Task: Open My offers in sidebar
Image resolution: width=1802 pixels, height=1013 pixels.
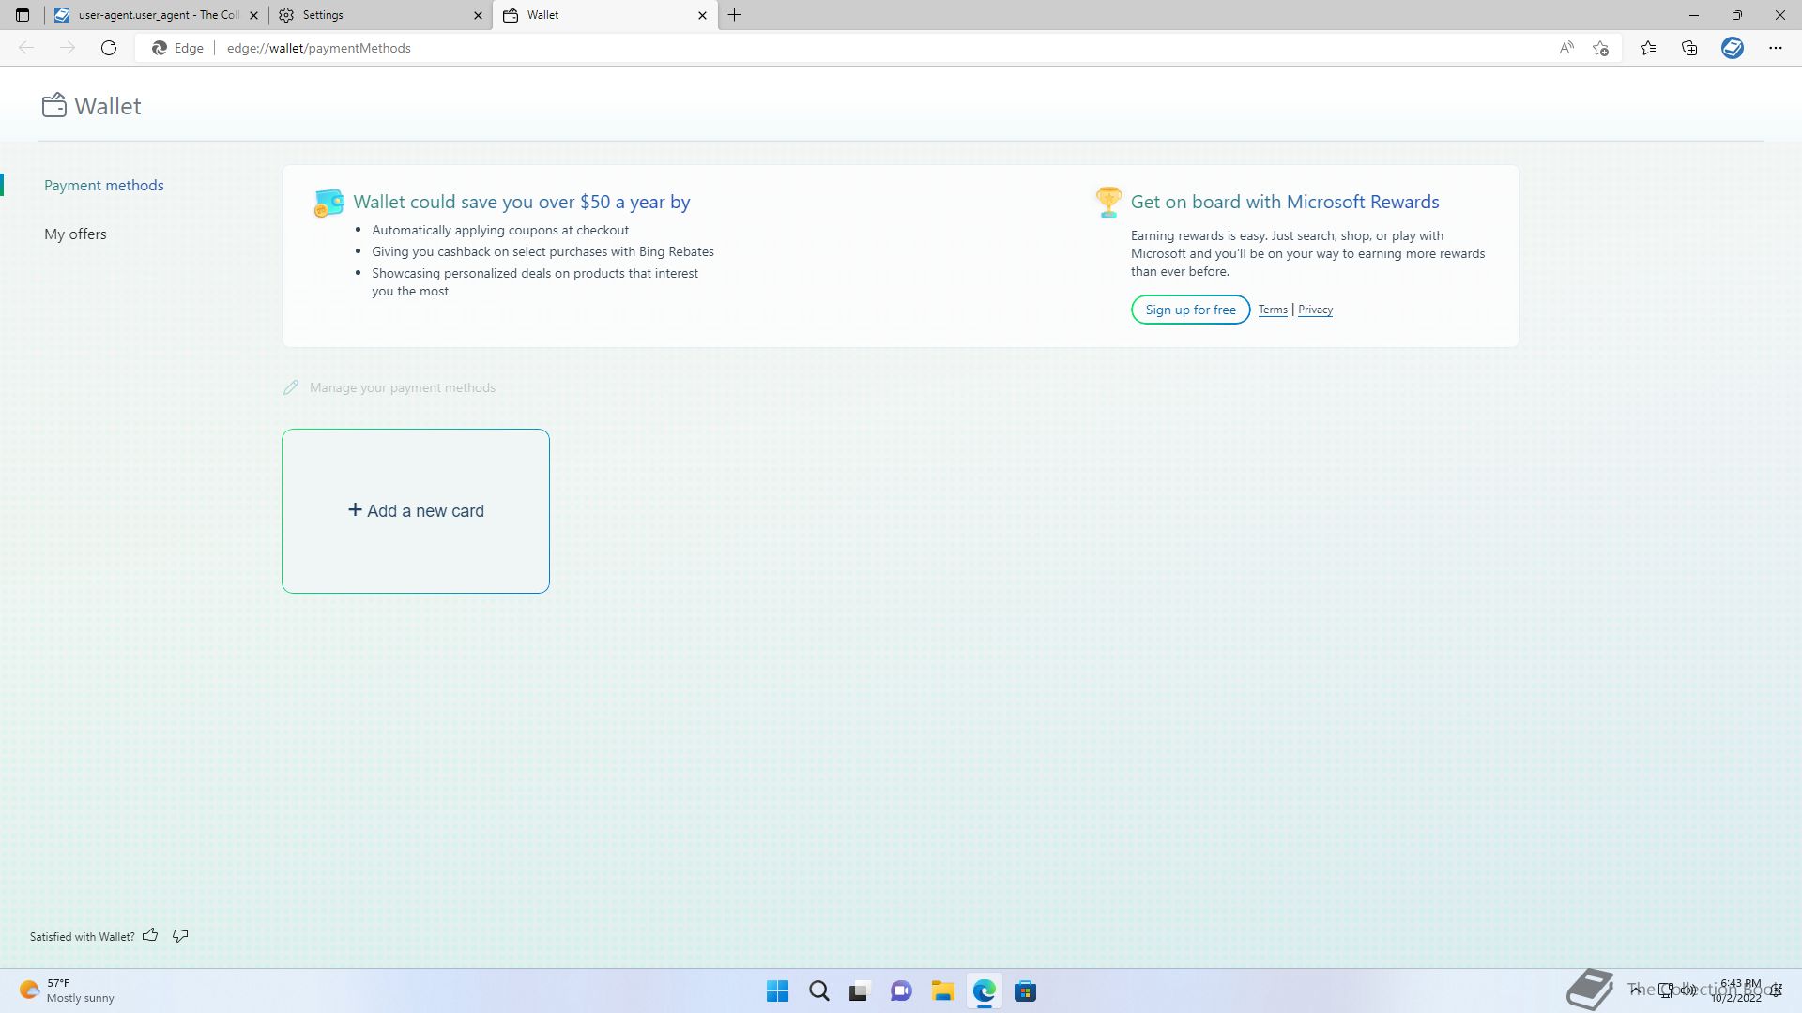Action: click(x=75, y=234)
